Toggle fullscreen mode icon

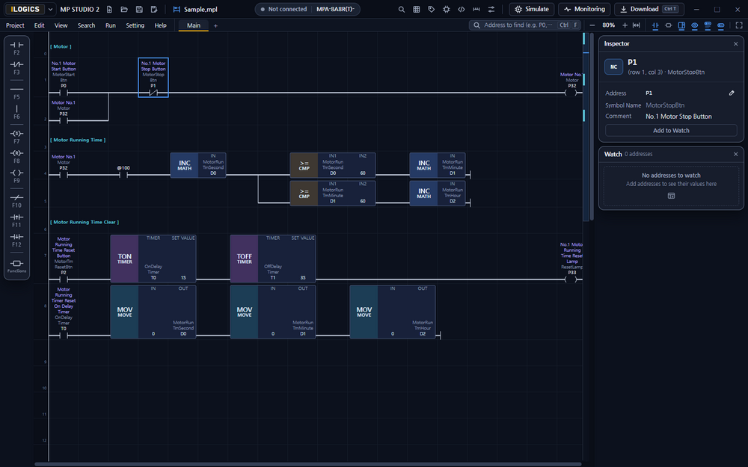point(739,25)
